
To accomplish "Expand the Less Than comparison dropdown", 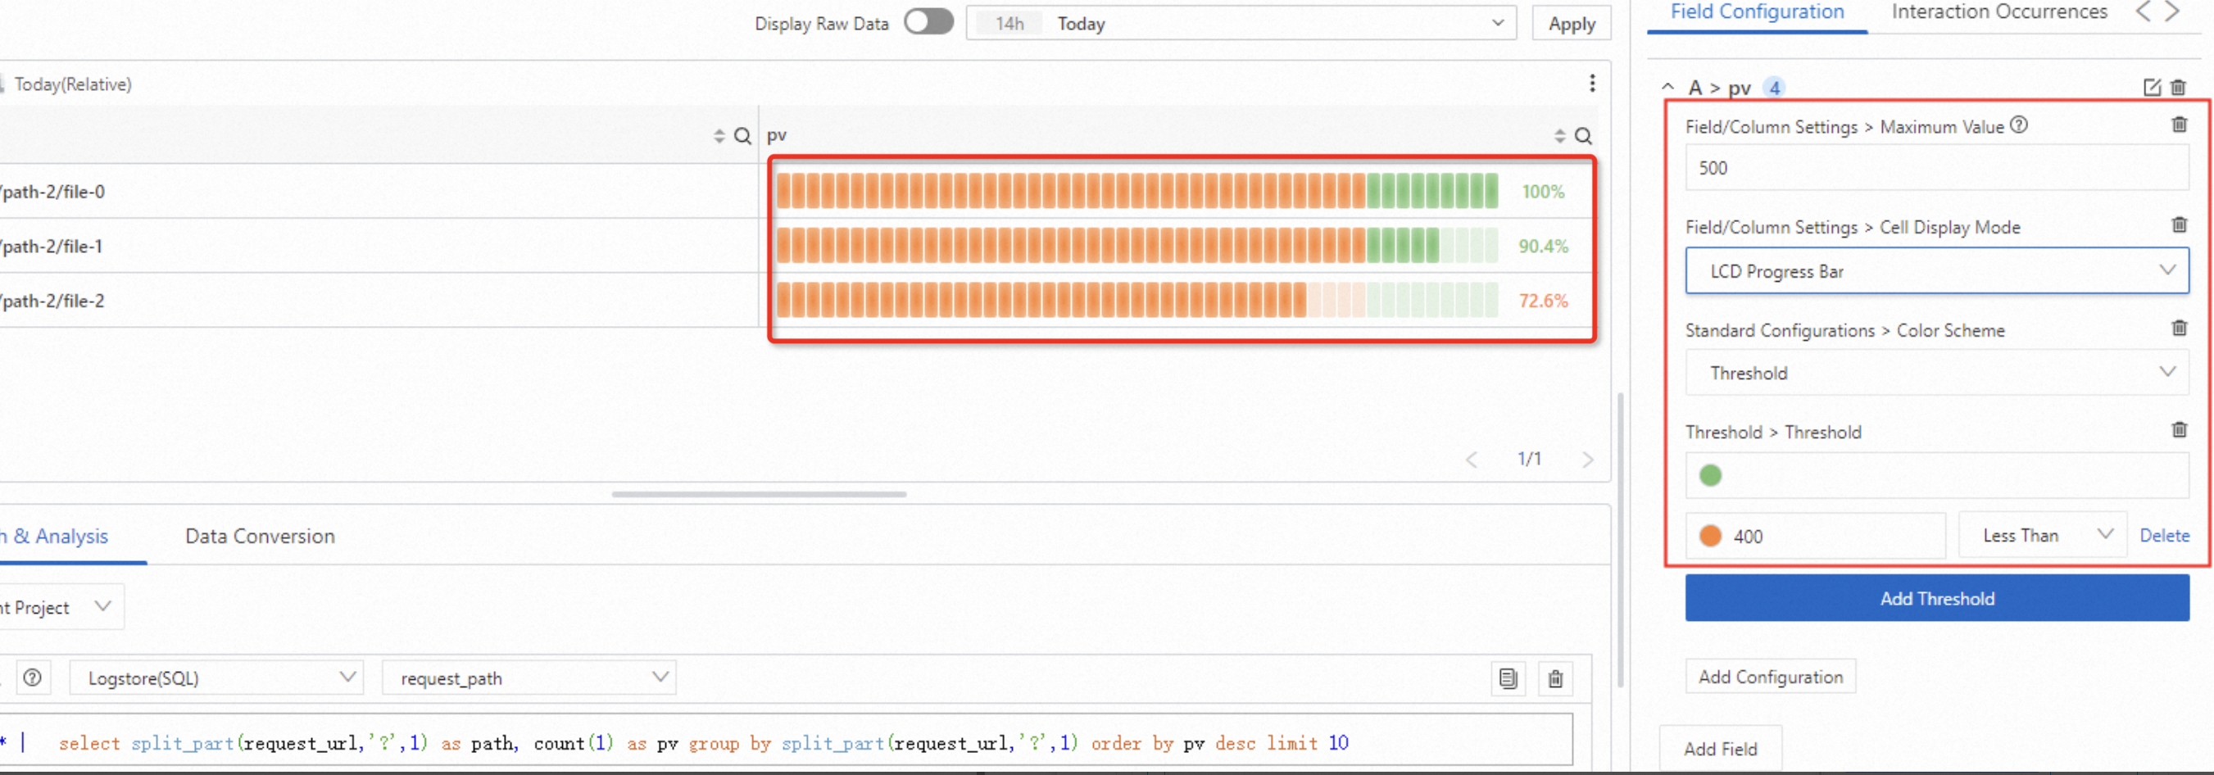I will pyautogui.click(x=2041, y=534).
